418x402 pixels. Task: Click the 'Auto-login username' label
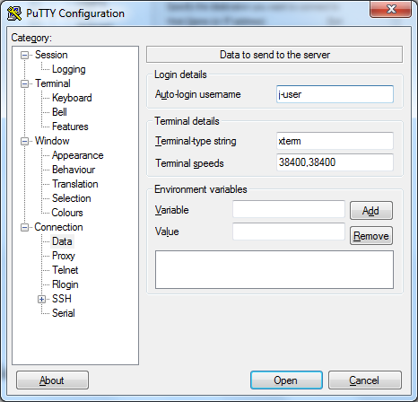pyautogui.click(x=197, y=94)
